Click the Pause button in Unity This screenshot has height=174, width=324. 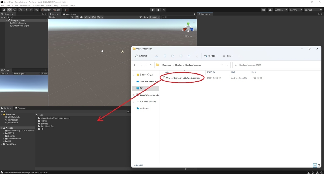pyautogui.click(x=158, y=10)
